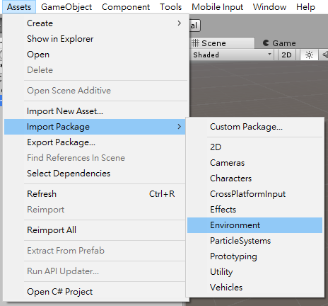The height and width of the screenshot is (306, 328).
Task: Open the Mobile Input menu
Action: (217, 7)
